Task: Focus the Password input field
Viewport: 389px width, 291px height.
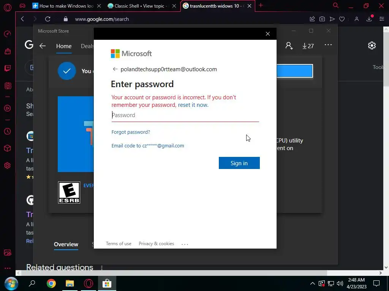Action: pyautogui.click(x=185, y=115)
